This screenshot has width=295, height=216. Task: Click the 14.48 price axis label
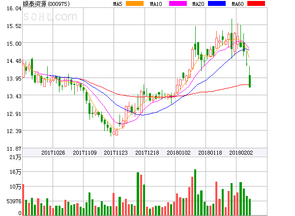pos(14,61)
